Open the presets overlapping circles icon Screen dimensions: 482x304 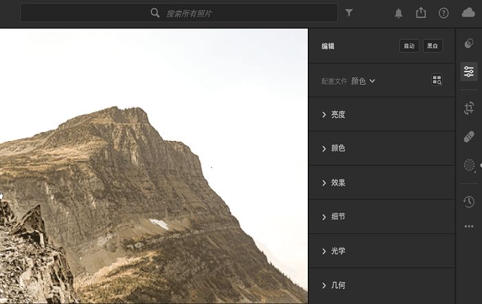(x=469, y=43)
